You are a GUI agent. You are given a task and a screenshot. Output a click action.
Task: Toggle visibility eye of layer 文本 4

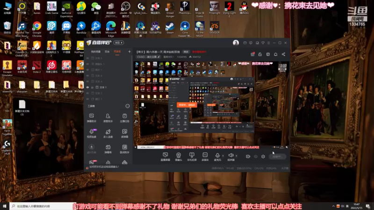(87, 81)
